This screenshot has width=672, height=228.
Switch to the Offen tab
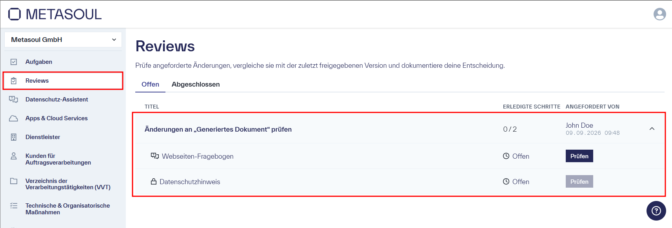click(x=150, y=84)
